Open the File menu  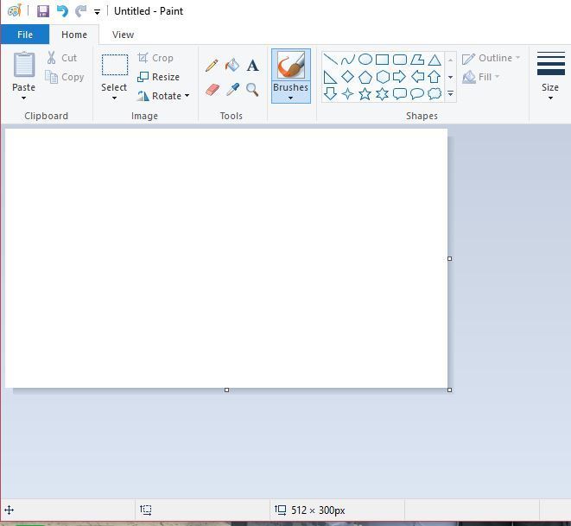click(25, 35)
